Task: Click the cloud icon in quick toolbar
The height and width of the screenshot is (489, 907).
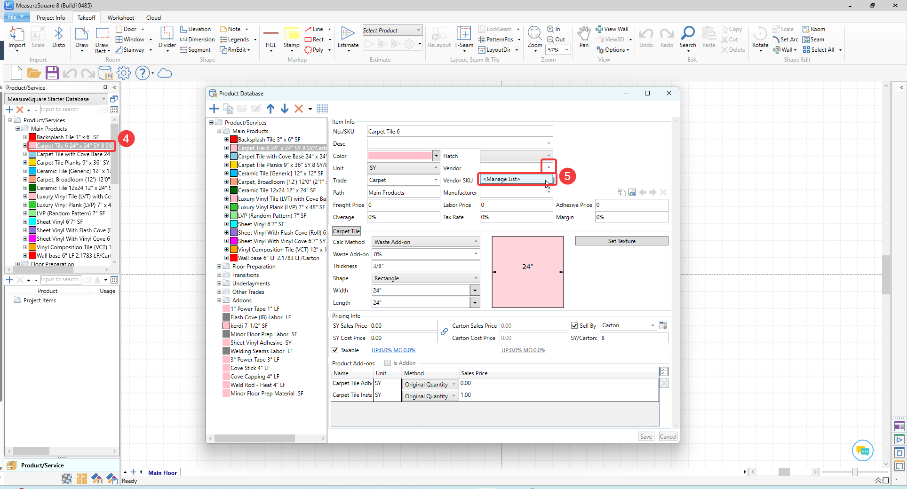Action: pyautogui.click(x=165, y=73)
